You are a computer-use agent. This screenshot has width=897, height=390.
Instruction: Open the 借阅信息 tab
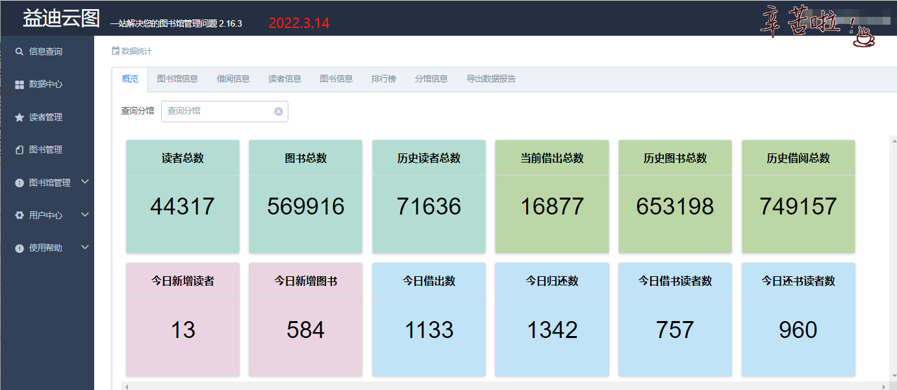coord(233,79)
